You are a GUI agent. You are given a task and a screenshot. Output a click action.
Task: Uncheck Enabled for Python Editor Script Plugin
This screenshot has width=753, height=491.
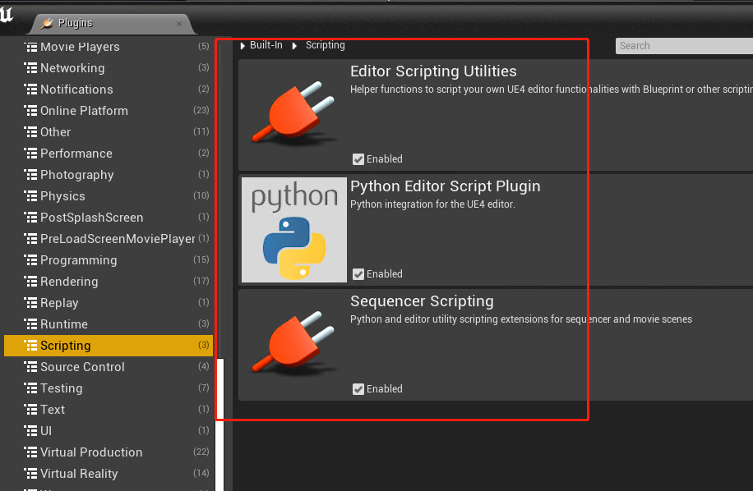pyautogui.click(x=358, y=274)
